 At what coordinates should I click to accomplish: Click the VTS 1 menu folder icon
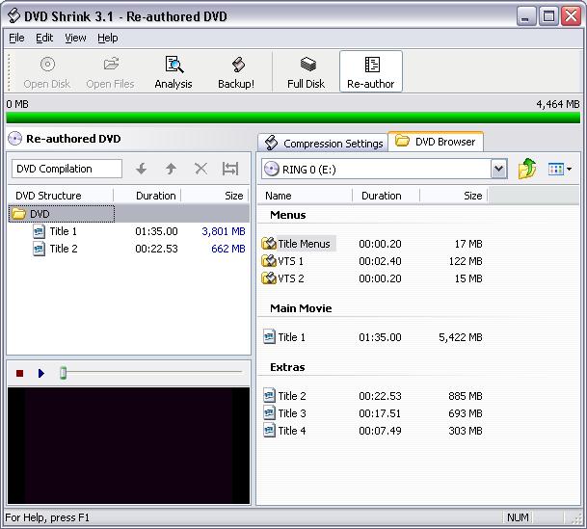pyautogui.click(x=269, y=261)
